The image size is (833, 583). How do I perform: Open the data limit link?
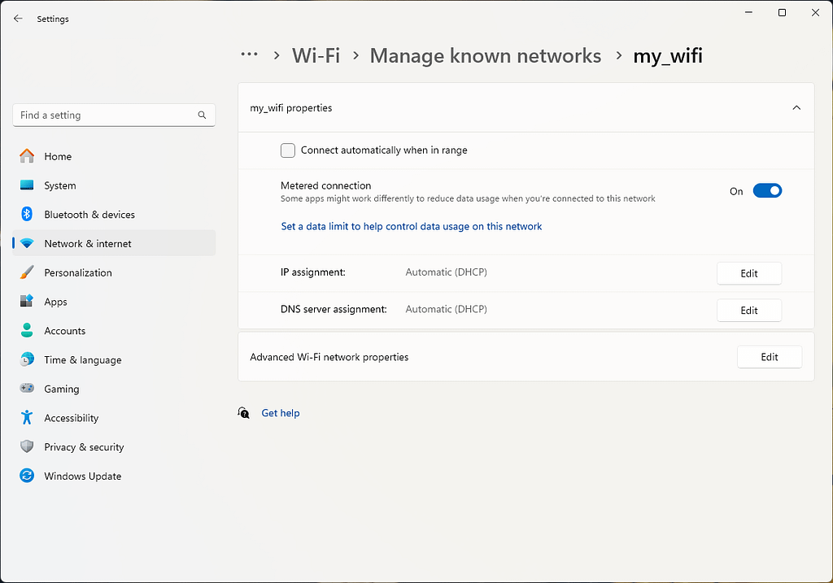411,226
